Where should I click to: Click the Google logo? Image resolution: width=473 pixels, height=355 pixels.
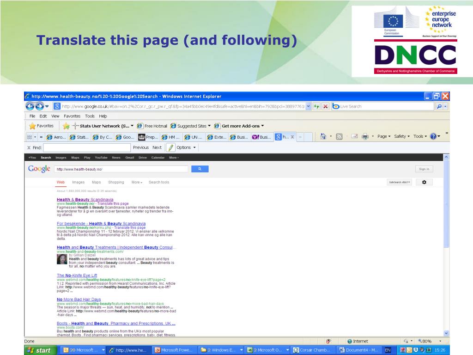pos(39,169)
